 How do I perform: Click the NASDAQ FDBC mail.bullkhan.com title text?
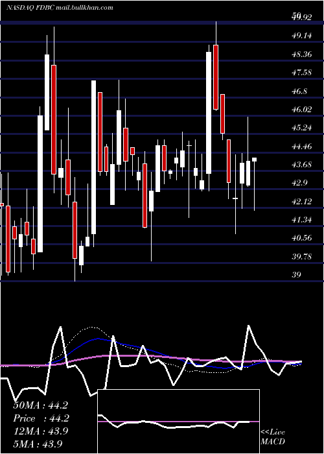coord(60,8)
